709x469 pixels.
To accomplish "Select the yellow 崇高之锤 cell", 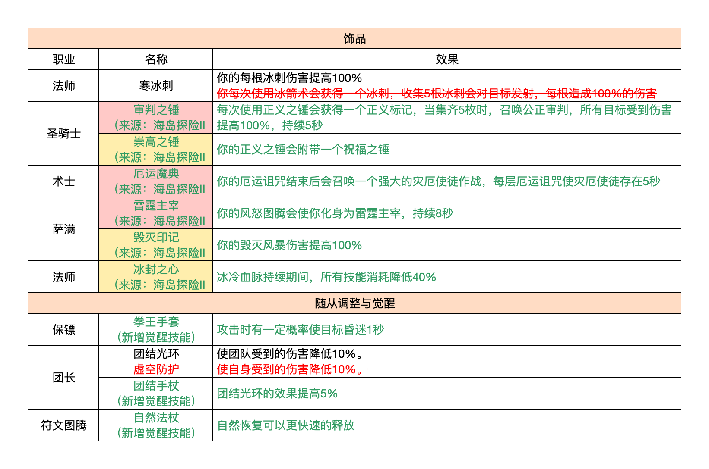I will (x=156, y=149).
